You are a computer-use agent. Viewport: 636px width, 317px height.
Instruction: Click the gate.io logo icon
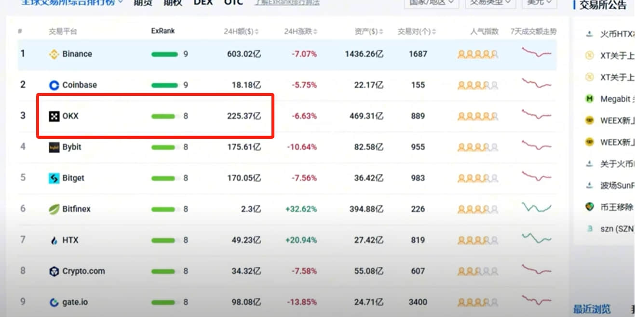pyautogui.click(x=54, y=303)
